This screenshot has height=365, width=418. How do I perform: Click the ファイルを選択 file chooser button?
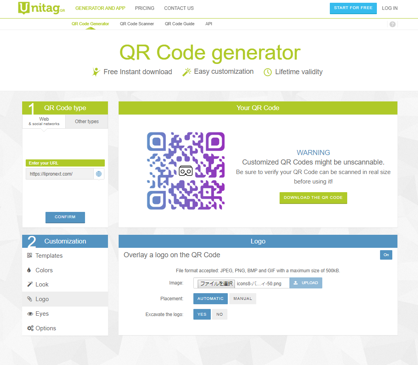[216, 284]
